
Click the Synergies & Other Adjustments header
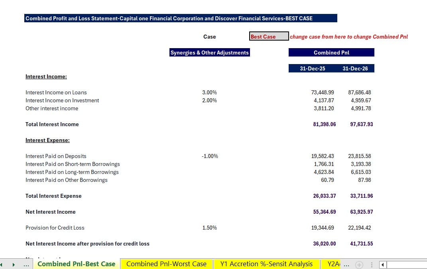click(209, 53)
